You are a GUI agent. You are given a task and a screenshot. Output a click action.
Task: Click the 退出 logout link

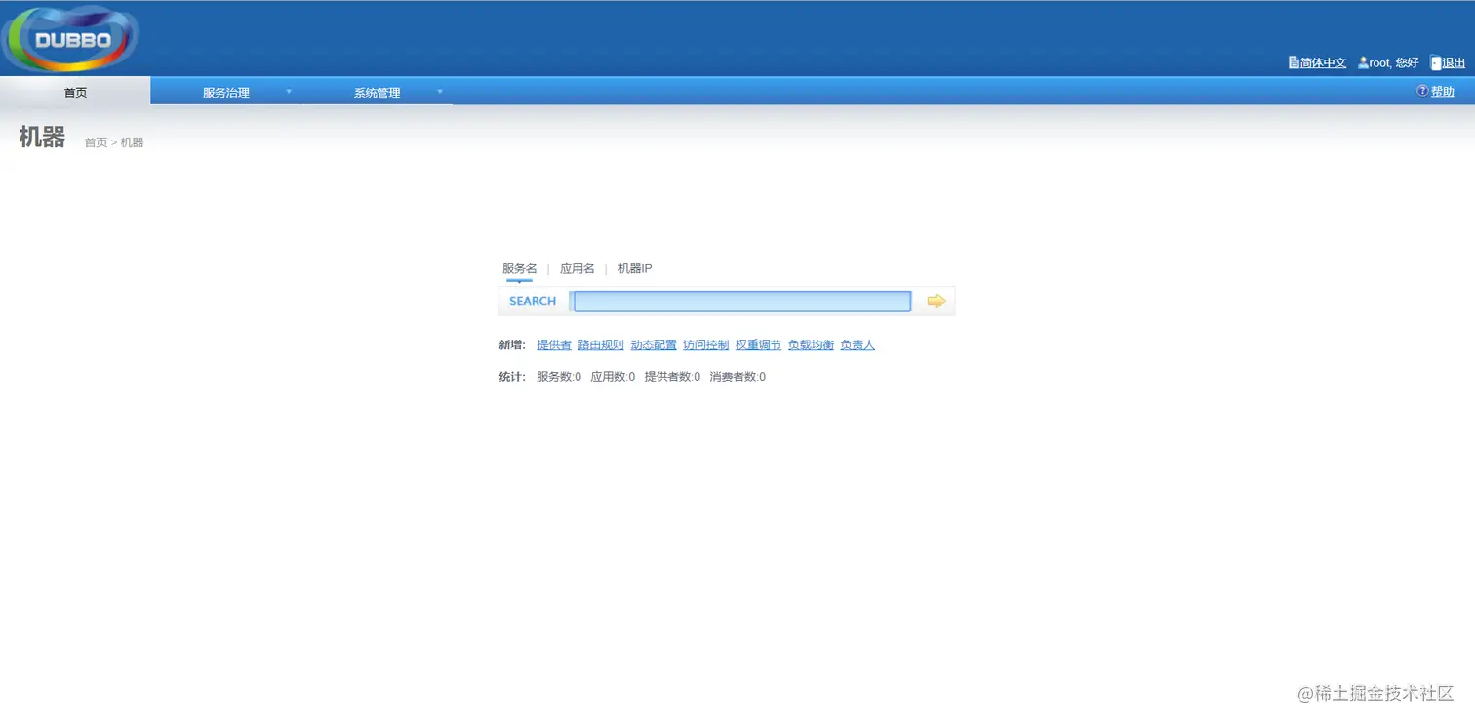click(1454, 62)
